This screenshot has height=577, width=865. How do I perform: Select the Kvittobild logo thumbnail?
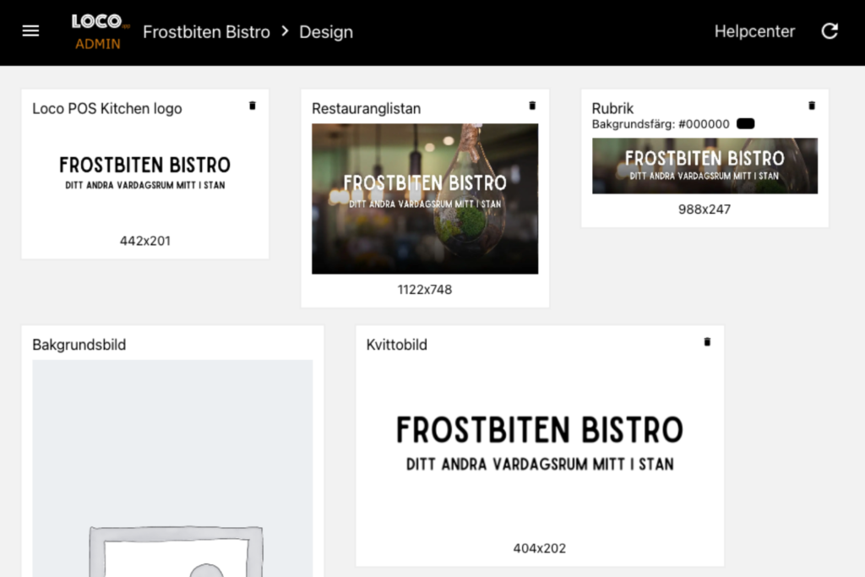coord(540,444)
